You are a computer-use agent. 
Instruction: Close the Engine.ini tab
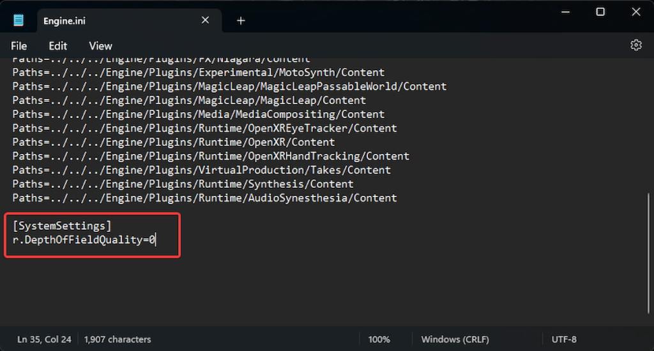pos(205,20)
